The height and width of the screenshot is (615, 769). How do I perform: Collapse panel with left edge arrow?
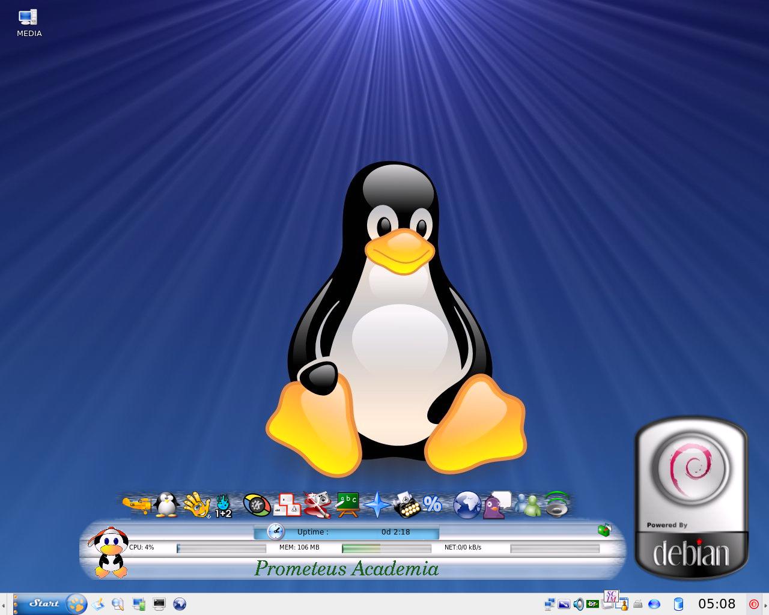coord(2,604)
